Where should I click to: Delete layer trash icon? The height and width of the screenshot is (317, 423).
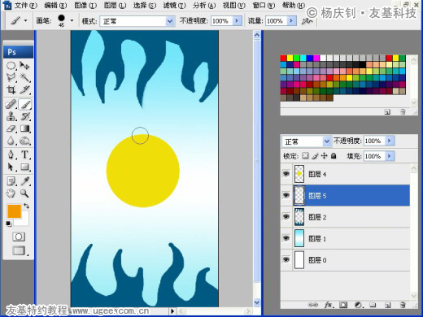click(x=403, y=305)
